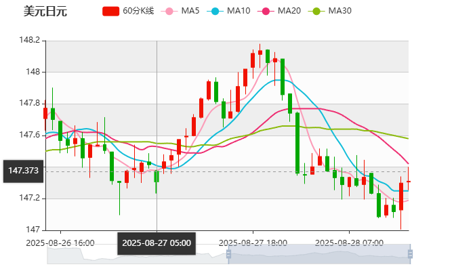
Task: Click the left handle of zoom slider
Action: (226, 254)
